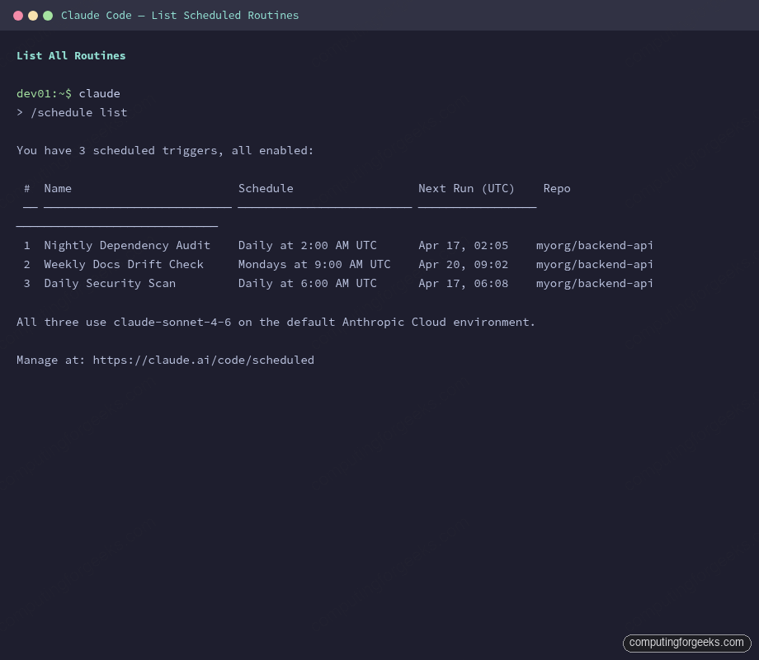Select the Daily Security Scan routine
759x660 pixels.
110,283
